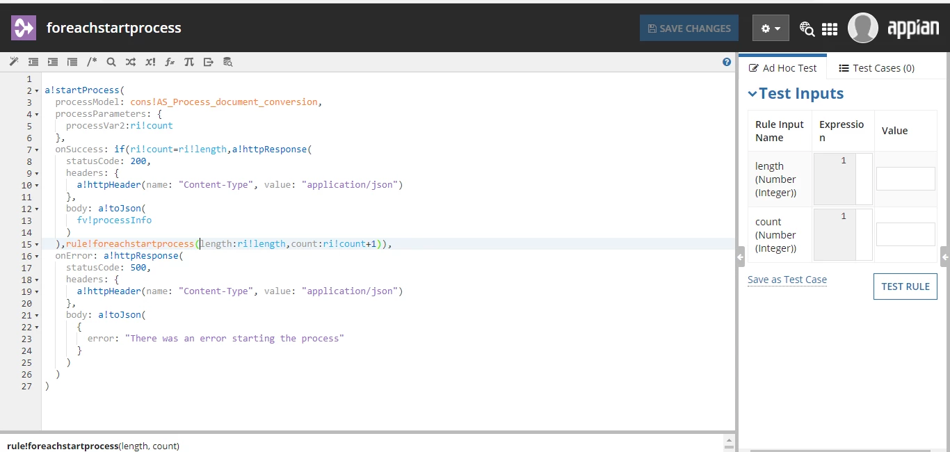Image resolution: width=950 pixels, height=452 pixels.
Task: Click the x! toolbar icon
Action: (x=150, y=62)
